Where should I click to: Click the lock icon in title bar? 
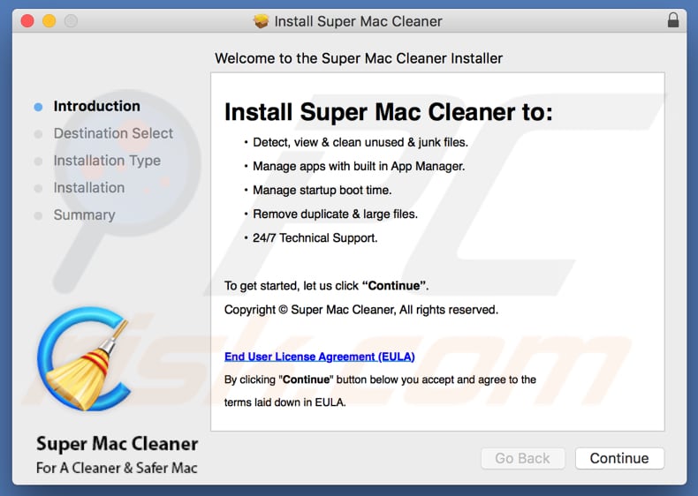click(673, 20)
